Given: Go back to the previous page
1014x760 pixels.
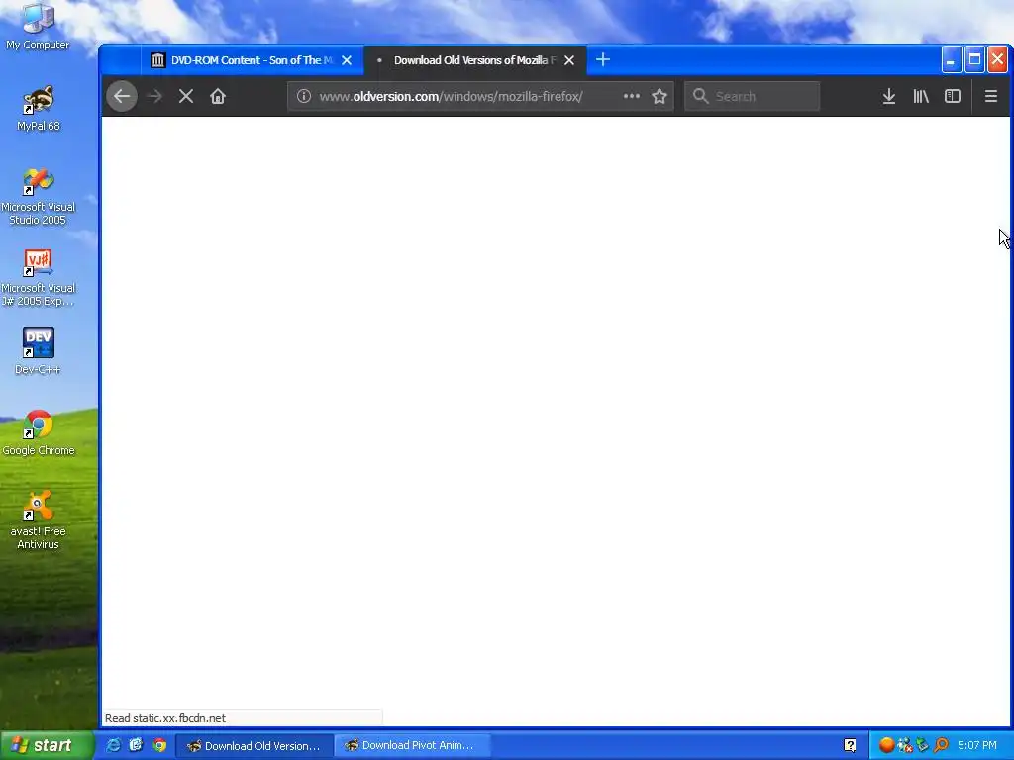Looking at the screenshot, I should pos(122,96).
